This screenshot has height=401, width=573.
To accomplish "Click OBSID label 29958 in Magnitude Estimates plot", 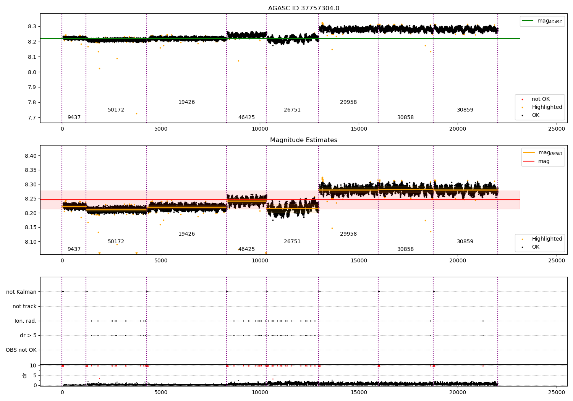I will click(348, 234).
